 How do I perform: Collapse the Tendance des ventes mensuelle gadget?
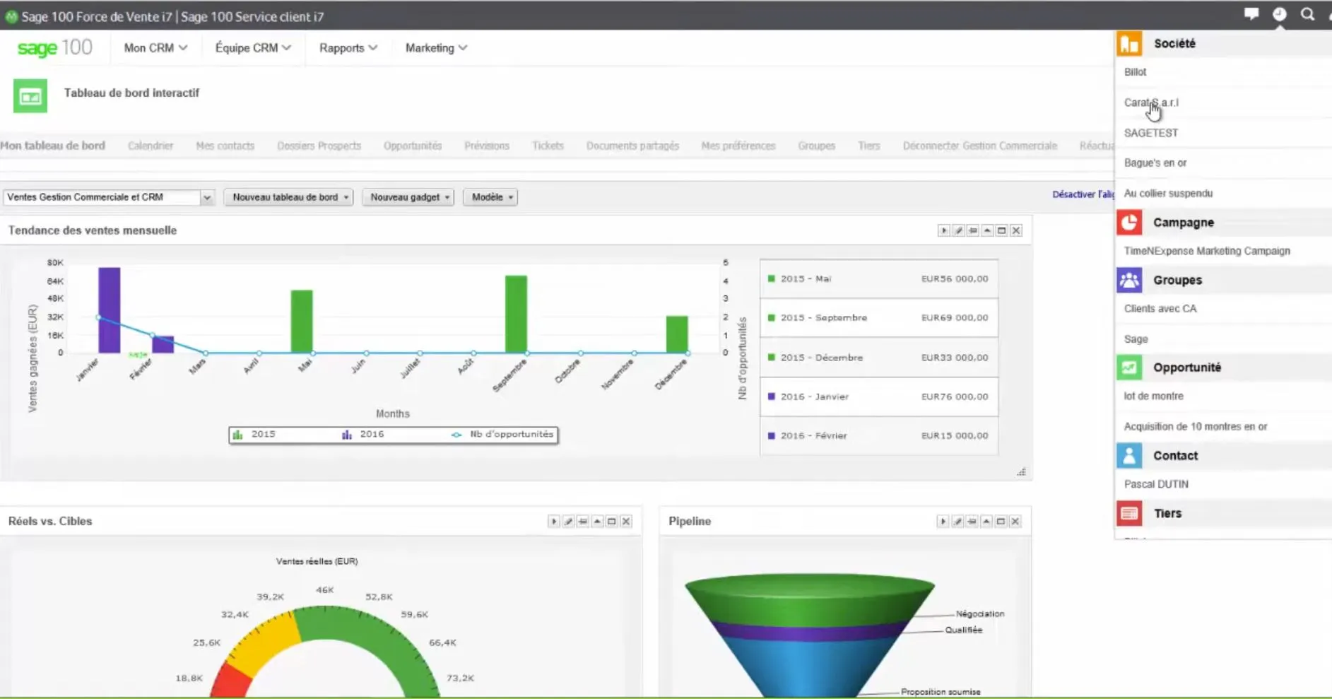(x=987, y=230)
